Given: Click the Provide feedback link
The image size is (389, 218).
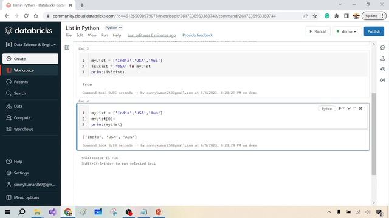Looking at the screenshot, I should [x=198, y=35].
